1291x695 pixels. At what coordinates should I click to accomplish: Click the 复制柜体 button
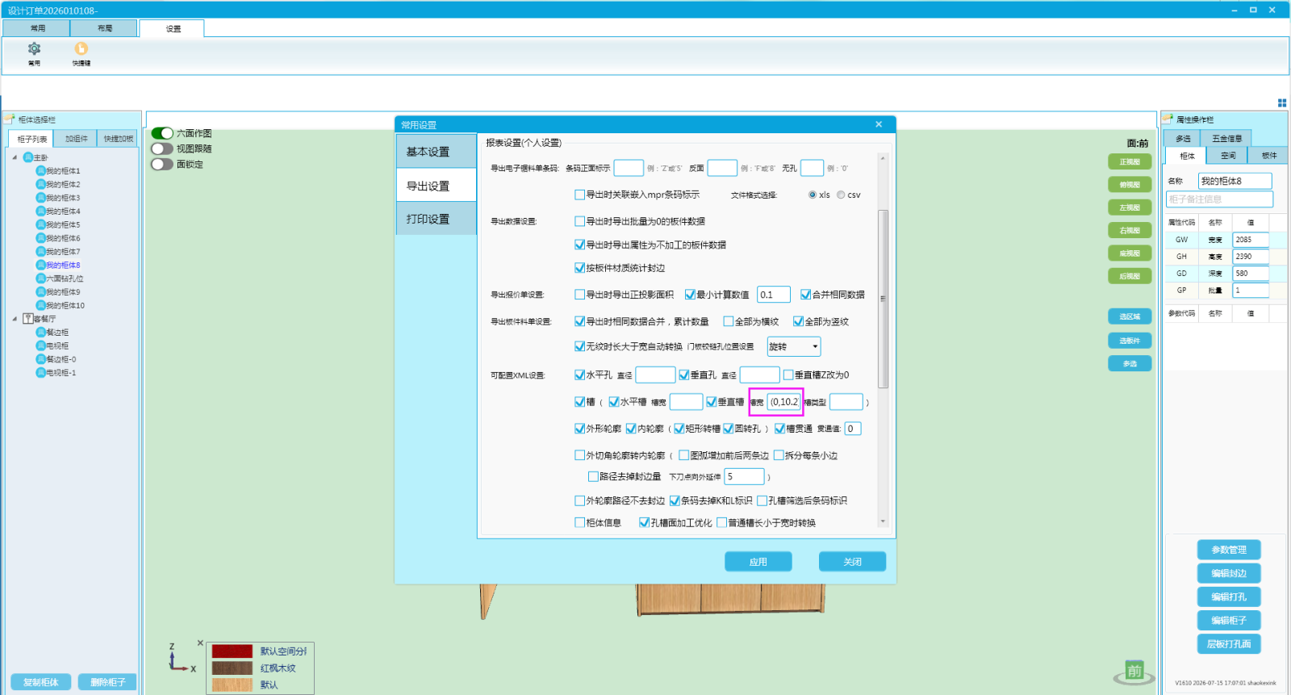[41, 682]
